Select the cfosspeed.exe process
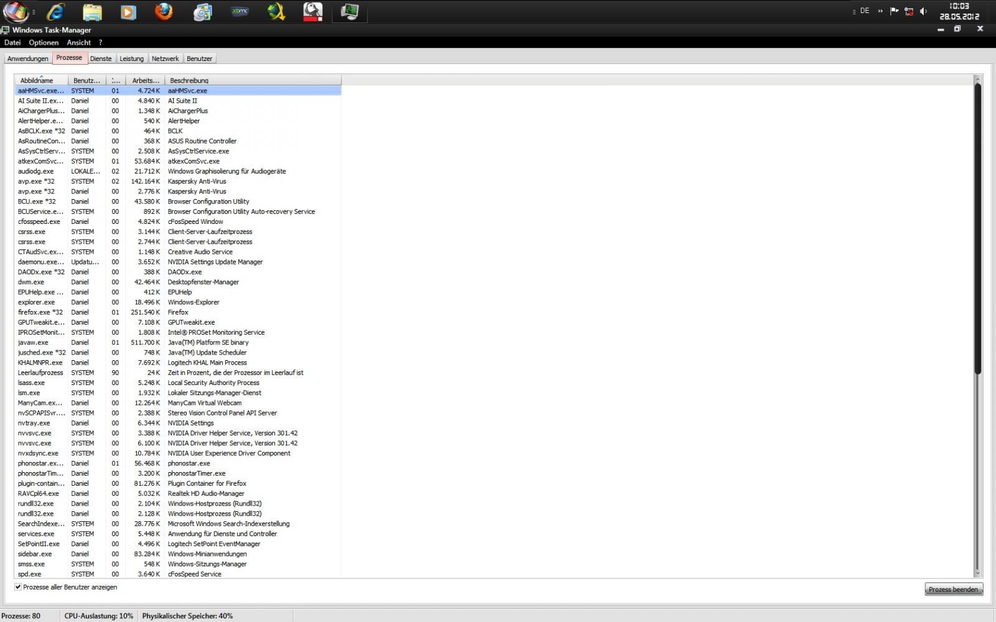The image size is (996, 622). pyautogui.click(x=178, y=221)
